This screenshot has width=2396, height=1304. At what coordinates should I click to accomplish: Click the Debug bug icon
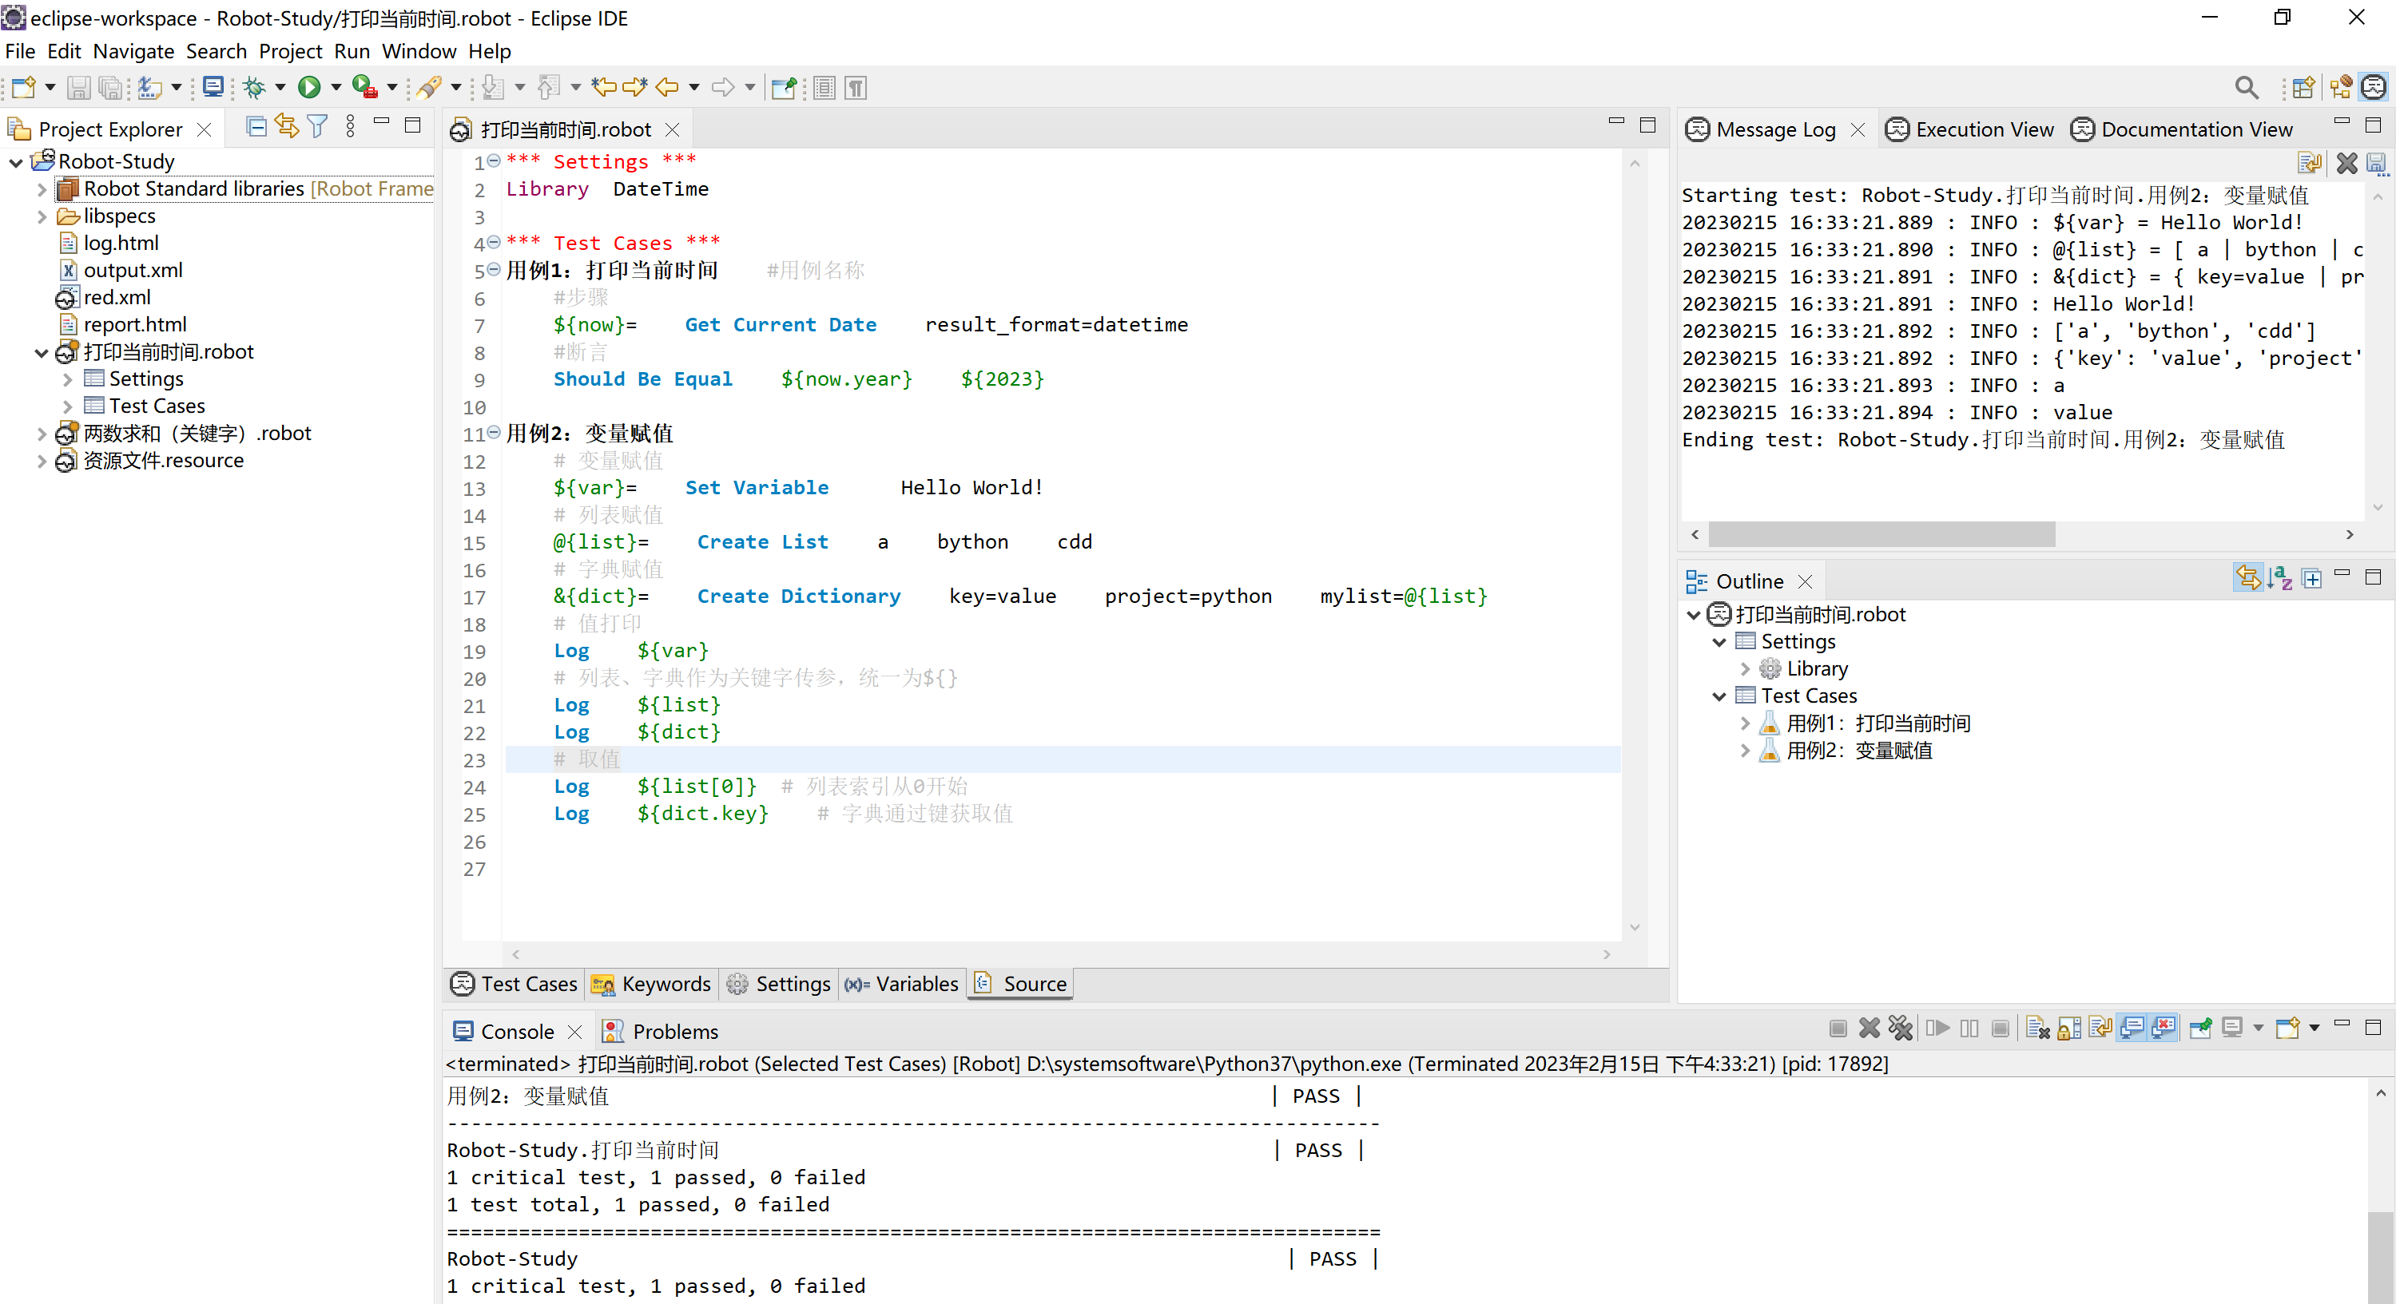(x=254, y=87)
